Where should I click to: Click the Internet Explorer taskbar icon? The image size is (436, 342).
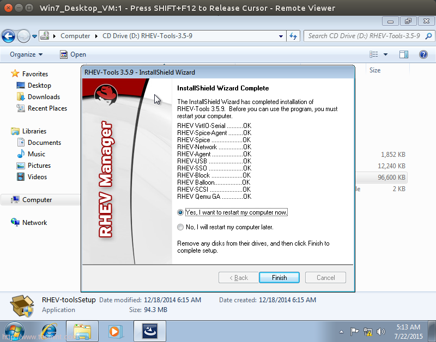click(x=49, y=330)
